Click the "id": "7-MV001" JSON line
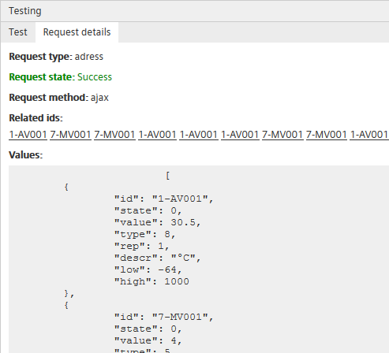This screenshot has height=353, width=389. [x=163, y=317]
